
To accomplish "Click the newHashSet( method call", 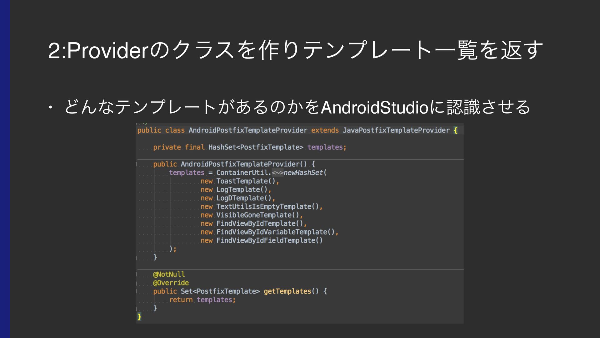I will click(x=305, y=172).
